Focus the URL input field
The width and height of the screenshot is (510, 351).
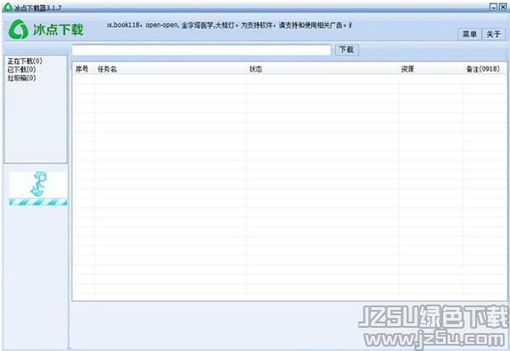tap(202, 50)
